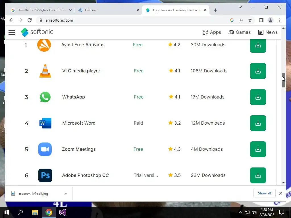The height and width of the screenshot is (218, 291).
Task: Show hidden system tray icons
Action: tap(240, 212)
